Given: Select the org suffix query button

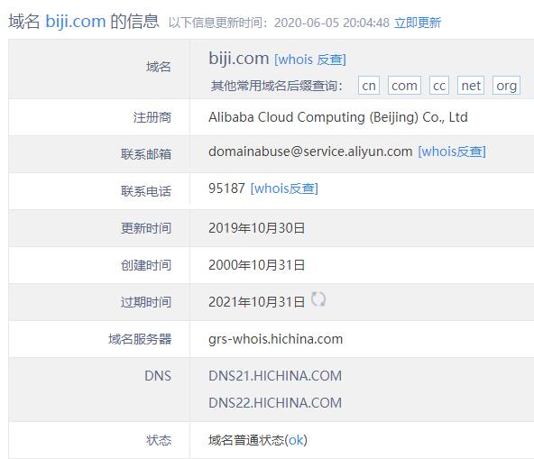Looking at the screenshot, I should pyautogui.click(x=506, y=86).
